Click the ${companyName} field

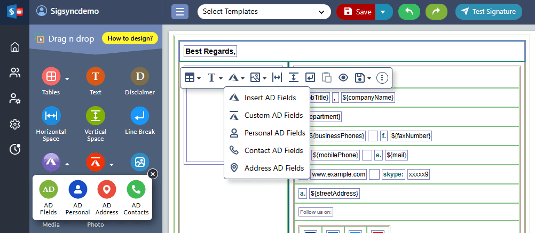(368, 98)
